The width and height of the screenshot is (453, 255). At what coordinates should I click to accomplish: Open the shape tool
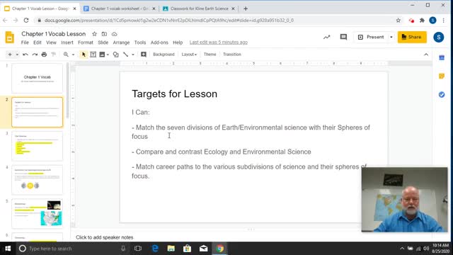[115, 55]
